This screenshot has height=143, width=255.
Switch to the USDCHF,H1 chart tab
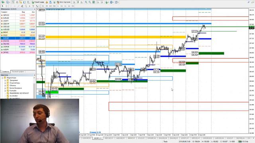(x=86, y=138)
